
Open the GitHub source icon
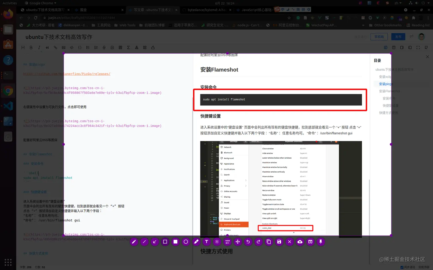pos(426,47)
